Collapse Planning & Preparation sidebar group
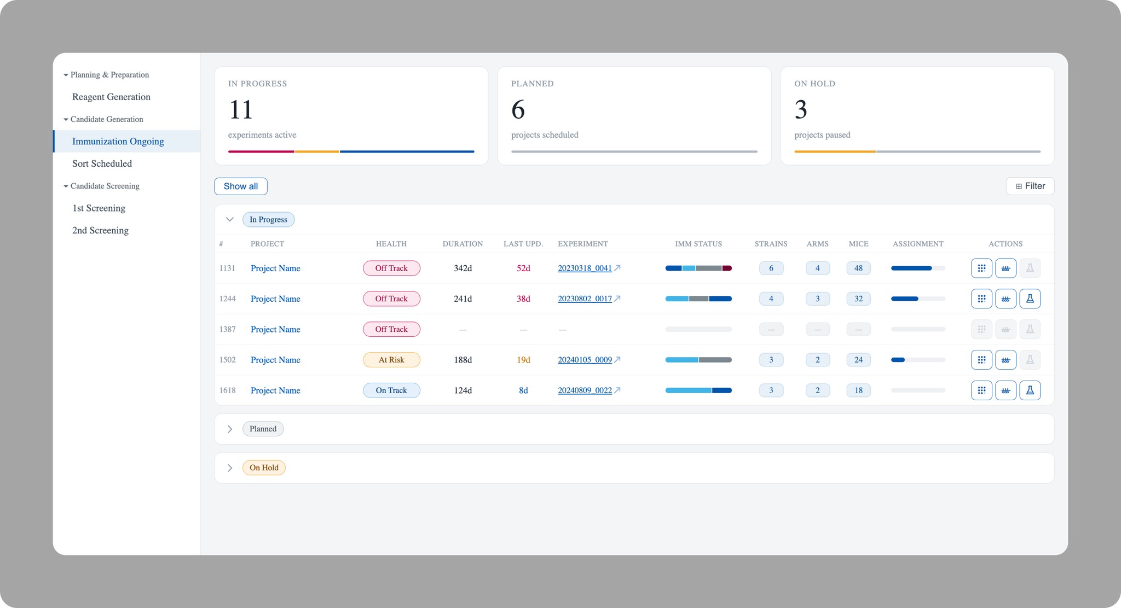Image resolution: width=1121 pixels, height=608 pixels. coord(66,75)
